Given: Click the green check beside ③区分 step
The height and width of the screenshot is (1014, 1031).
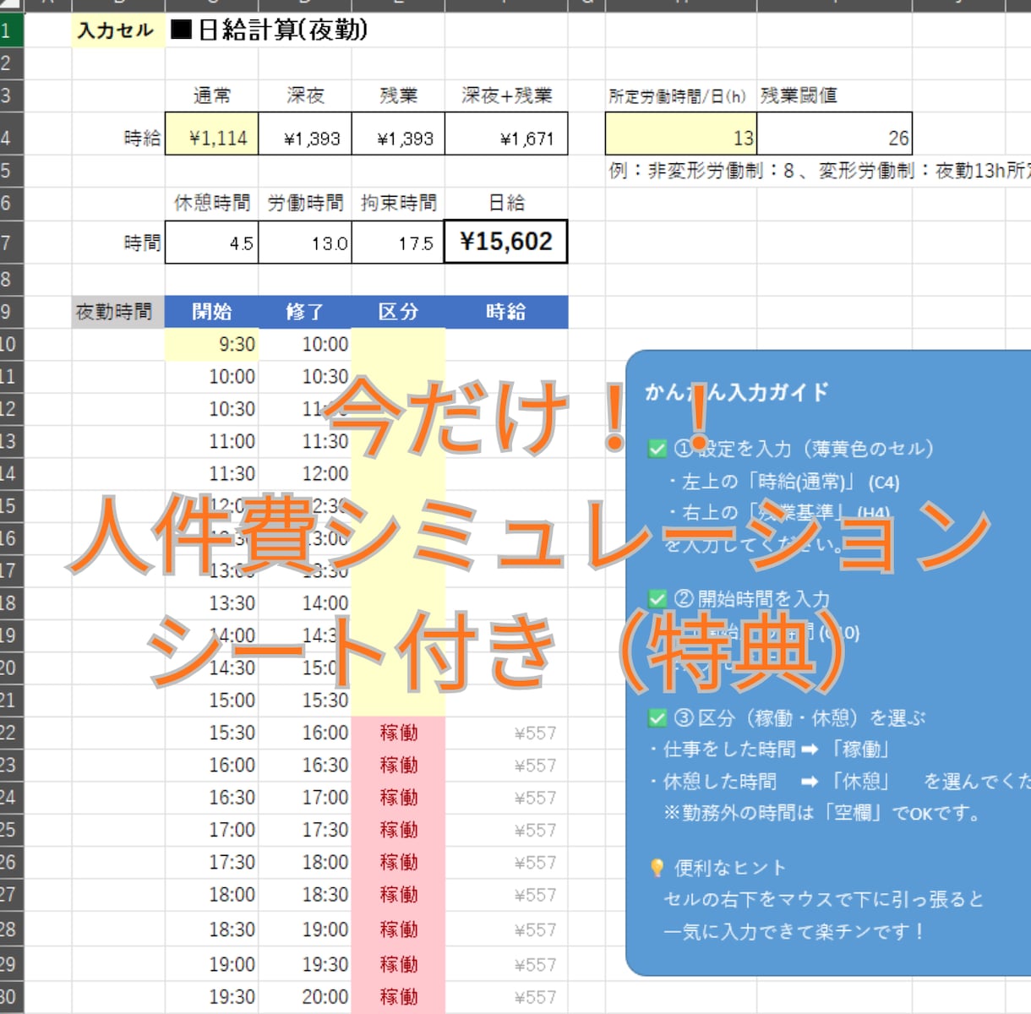Looking at the screenshot, I should 657,718.
